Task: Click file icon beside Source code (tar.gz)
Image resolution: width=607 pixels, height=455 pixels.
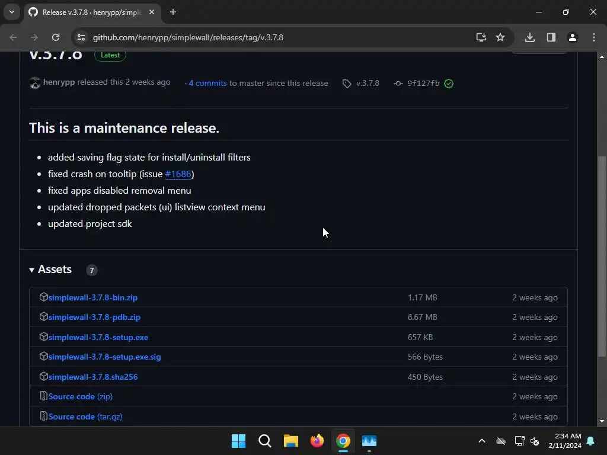Action: (44, 416)
